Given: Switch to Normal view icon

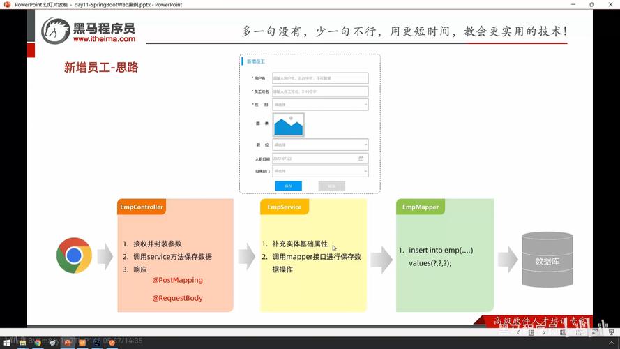Looking at the screenshot, I should click(563, 332).
